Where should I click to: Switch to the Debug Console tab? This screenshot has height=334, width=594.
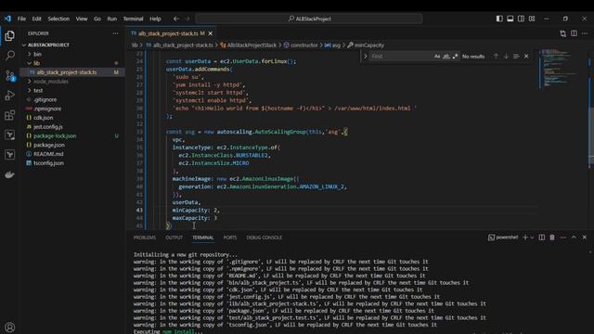click(264, 238)
